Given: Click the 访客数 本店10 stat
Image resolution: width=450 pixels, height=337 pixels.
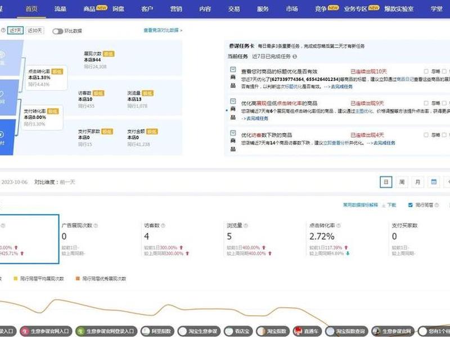Looking at the screenshot, I should [x=91, y=99].
